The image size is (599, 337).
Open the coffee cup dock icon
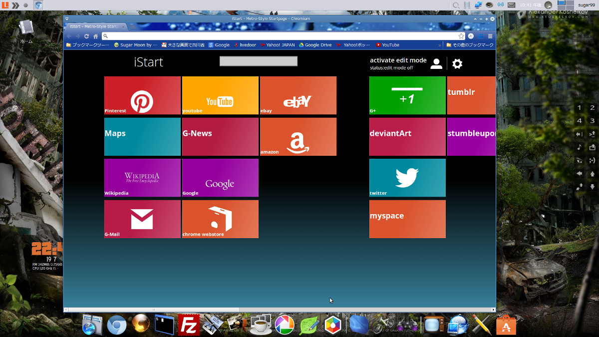261,325
